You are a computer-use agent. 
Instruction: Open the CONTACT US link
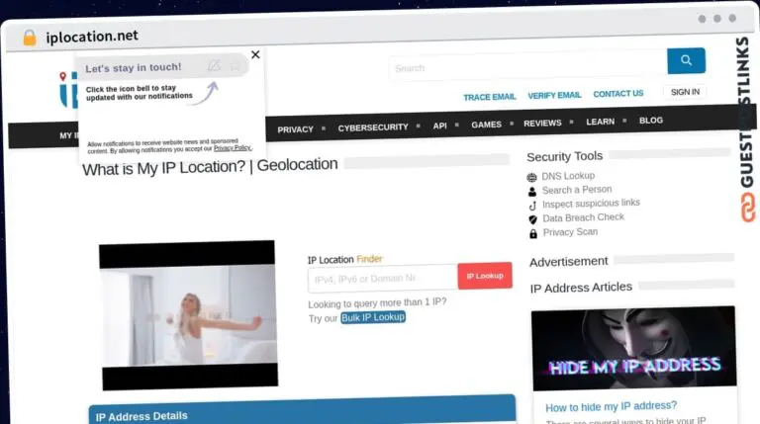tap(617, 94)
